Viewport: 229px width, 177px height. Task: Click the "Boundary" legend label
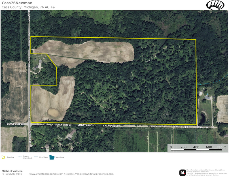click(x=10, y=157)
